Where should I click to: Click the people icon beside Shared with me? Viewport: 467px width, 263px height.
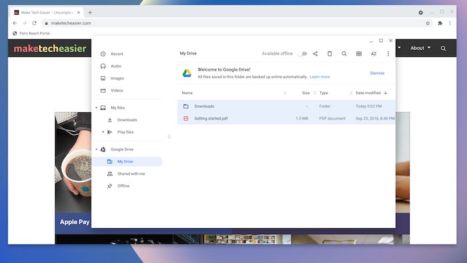(x=109, y=174)
